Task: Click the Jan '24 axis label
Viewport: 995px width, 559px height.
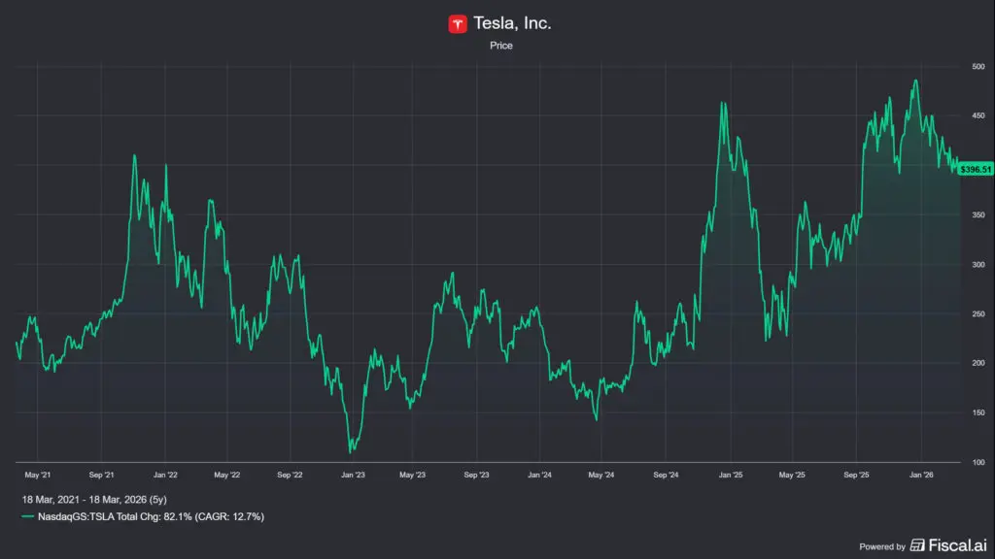Action: click(539, 475)
